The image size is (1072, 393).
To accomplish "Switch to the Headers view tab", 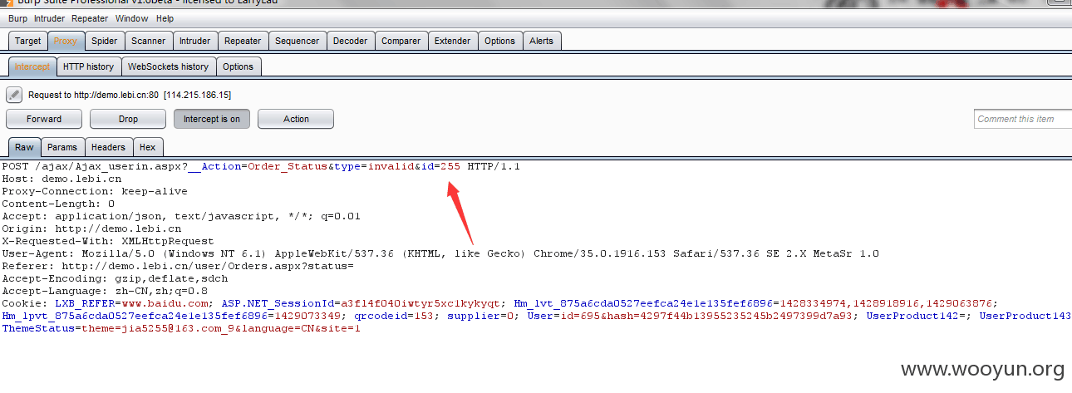I will click(108, 147).
